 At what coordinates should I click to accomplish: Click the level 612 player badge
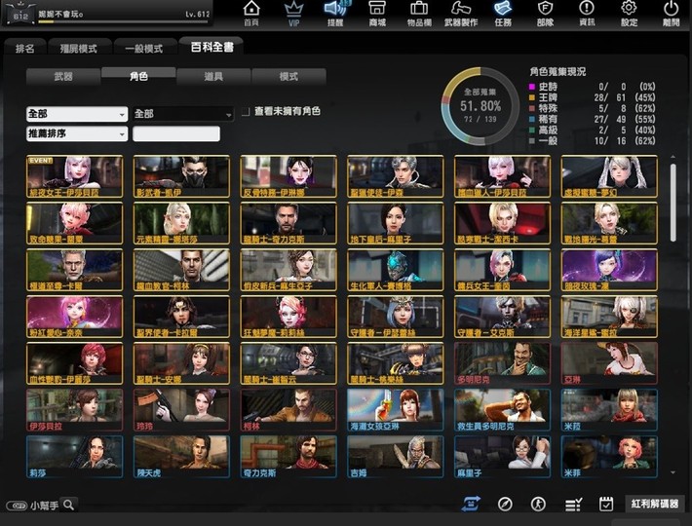(x=20, y=14)
